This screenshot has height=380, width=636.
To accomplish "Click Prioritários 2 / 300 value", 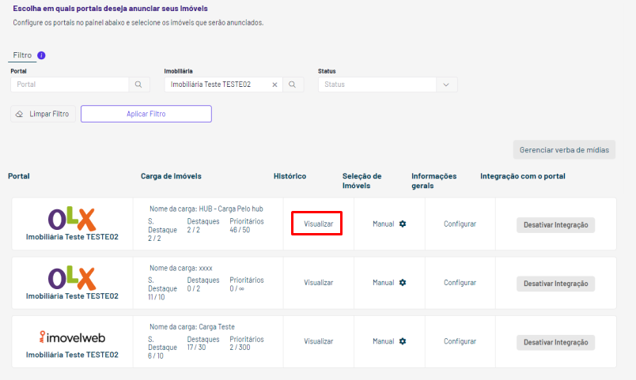I will coord(240,348).
